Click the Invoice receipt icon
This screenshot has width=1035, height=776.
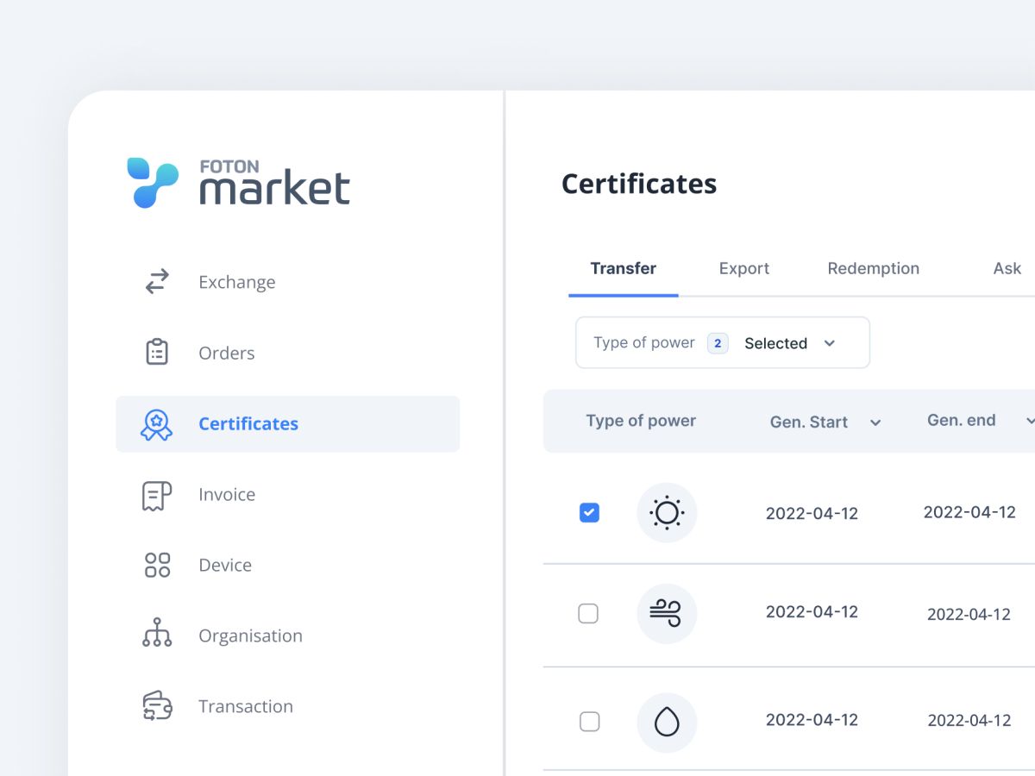157,495
